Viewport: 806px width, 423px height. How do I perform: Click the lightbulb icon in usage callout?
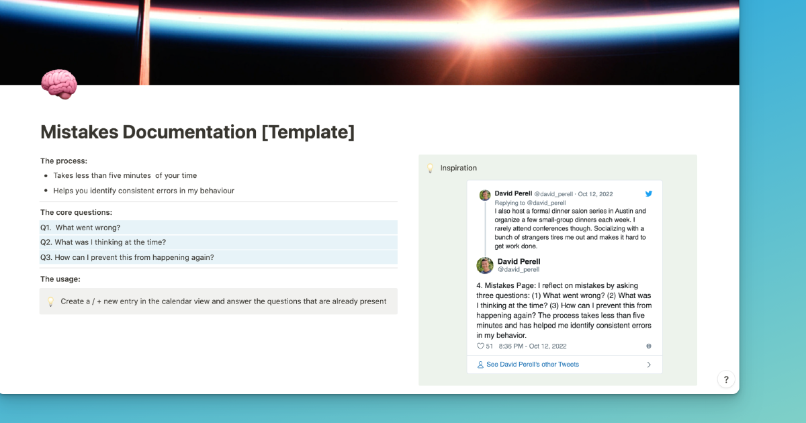[50, 302]
